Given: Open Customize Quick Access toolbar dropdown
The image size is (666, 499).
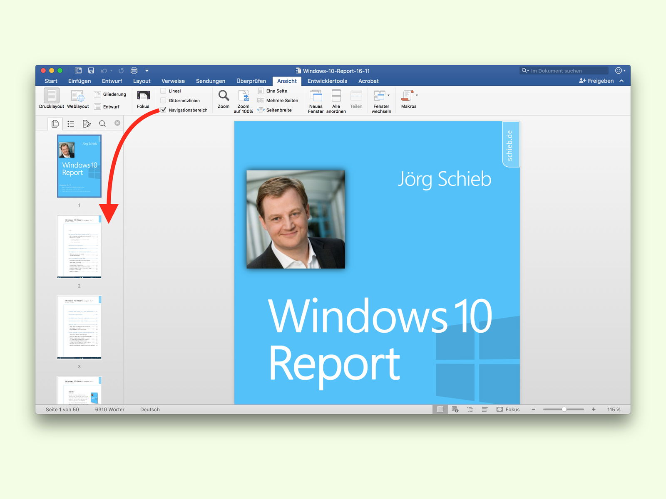Looking at the screenshot, I should [x=147, y=71].
